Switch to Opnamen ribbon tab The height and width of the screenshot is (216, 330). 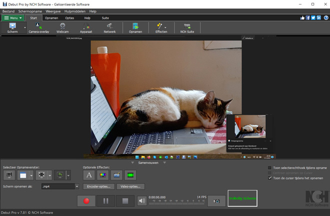coord(51,18)
